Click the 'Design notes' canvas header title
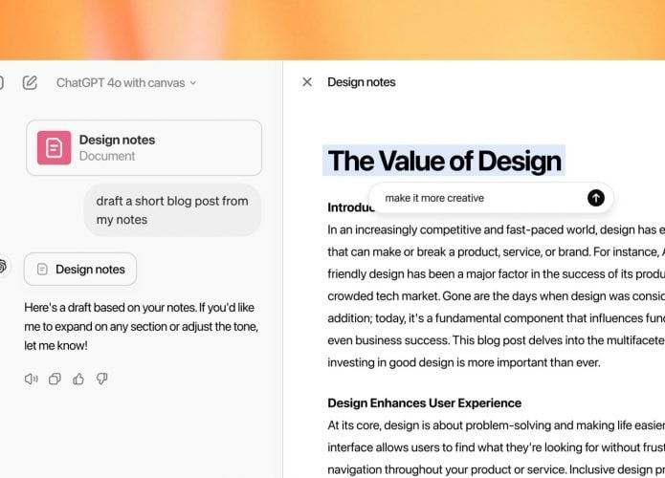Image resolution: width=665 pixels, height=478 pixels. tap(362, 82)
